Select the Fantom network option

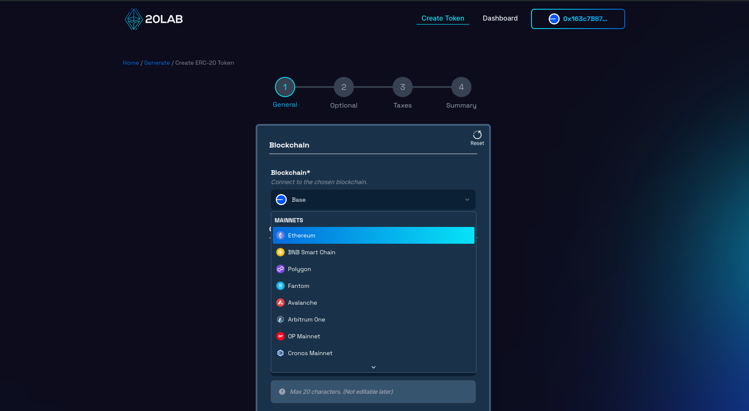pyautogui.click(x=374, y=286)
